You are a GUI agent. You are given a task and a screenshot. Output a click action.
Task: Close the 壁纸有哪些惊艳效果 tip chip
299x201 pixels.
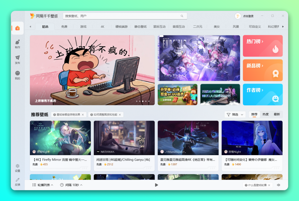[83, 114]
